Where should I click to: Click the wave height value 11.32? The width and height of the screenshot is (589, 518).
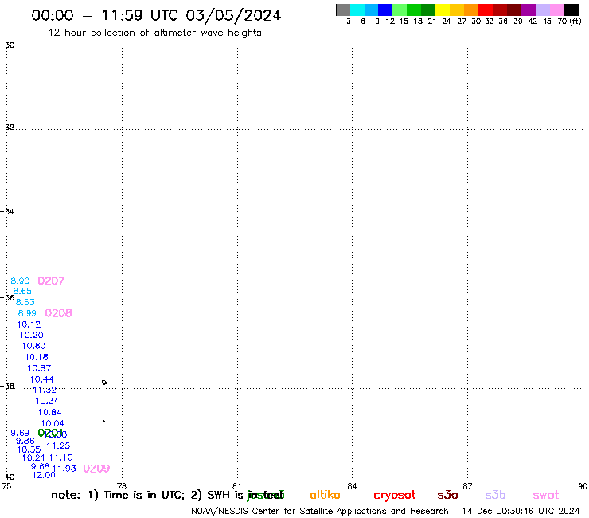point(45,390)
